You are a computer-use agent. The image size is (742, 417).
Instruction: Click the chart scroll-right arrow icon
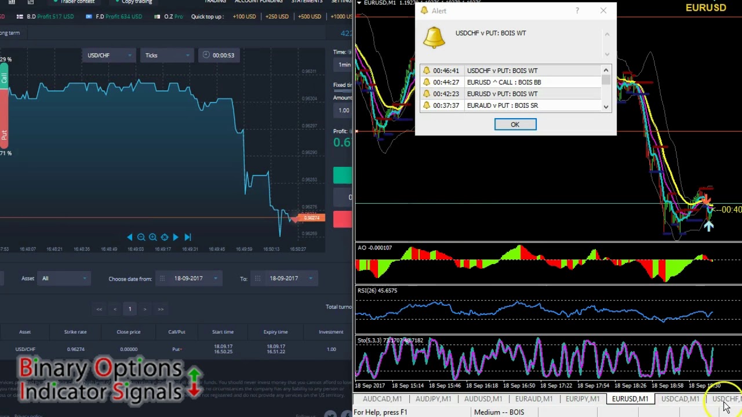coord(176,237)
